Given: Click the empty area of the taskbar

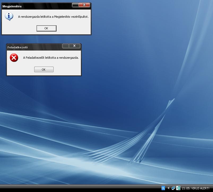Looking at the screenshot, I should point(80,188).
